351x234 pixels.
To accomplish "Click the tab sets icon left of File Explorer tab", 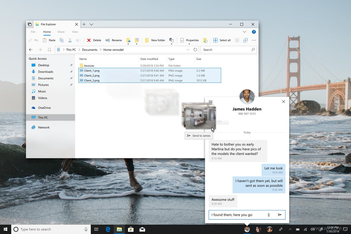I will coord(30,24).
